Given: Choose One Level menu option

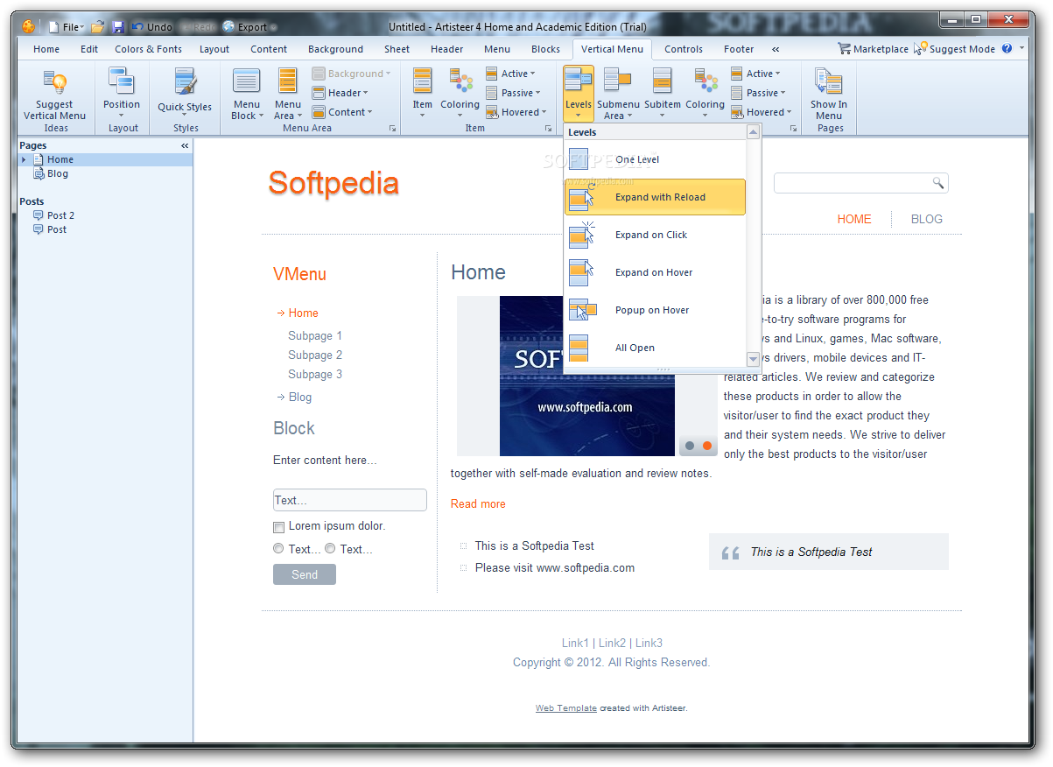Looking at the screenshot, I should pyautogui.click(x=655, y=159).
